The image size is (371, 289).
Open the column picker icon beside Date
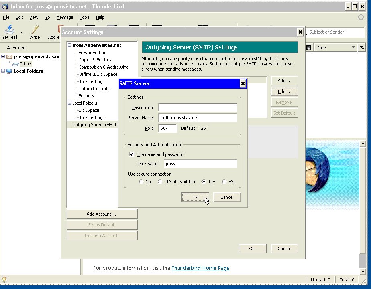[x=361, y=48]
